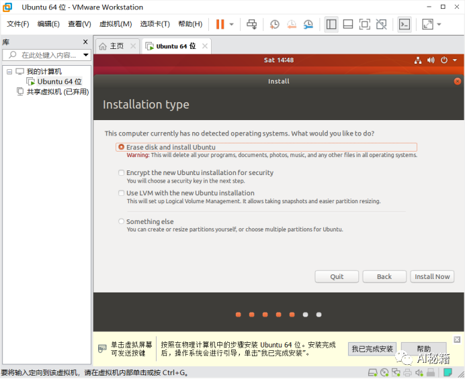Toggle the thumbnail bar view

coord(348,24)
